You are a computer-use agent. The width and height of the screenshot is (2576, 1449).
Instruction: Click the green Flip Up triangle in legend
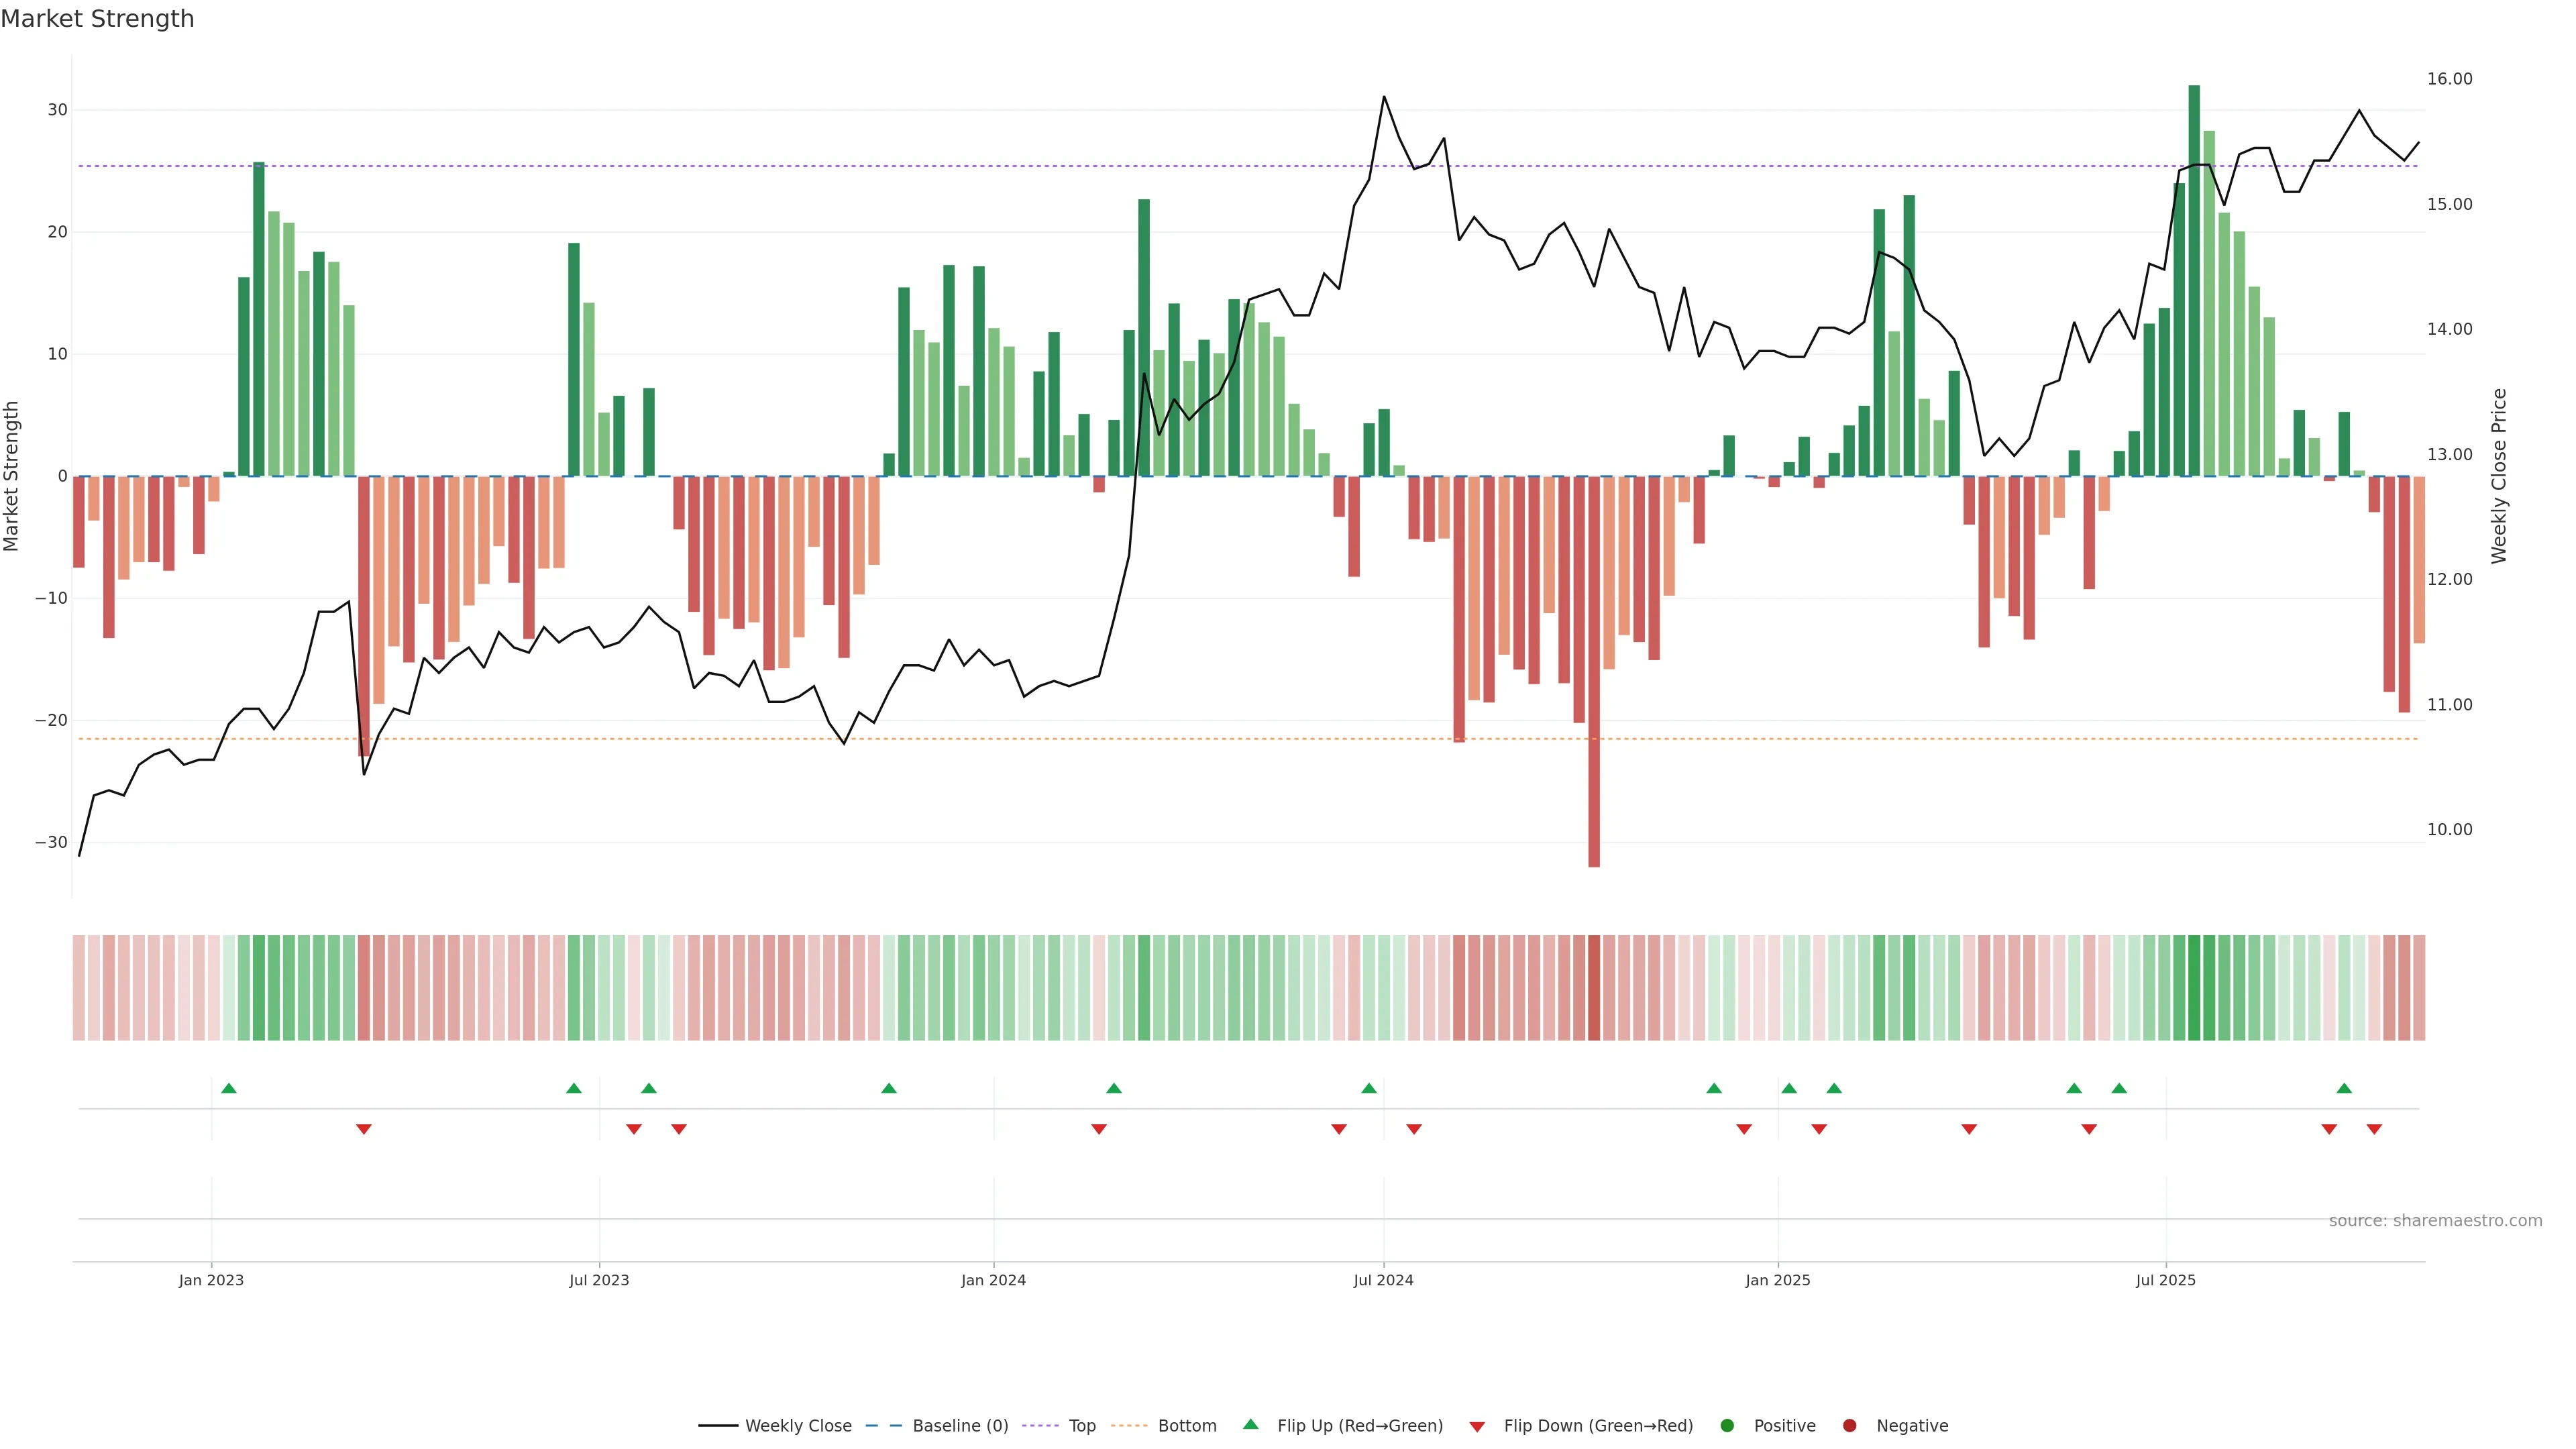click(x=1250, y=1424)
